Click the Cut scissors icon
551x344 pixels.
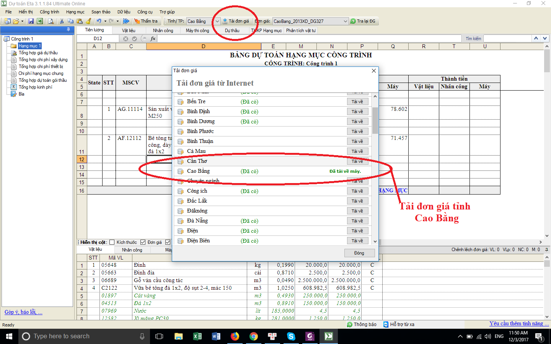point(62,21)
